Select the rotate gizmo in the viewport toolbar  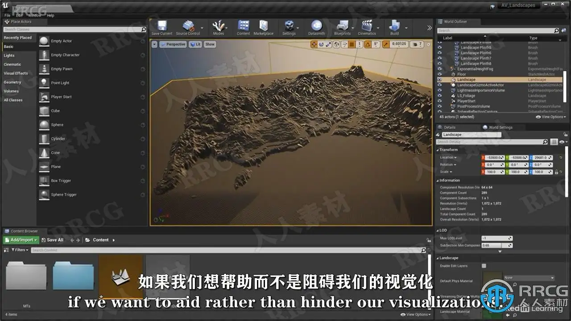point(321,44)
